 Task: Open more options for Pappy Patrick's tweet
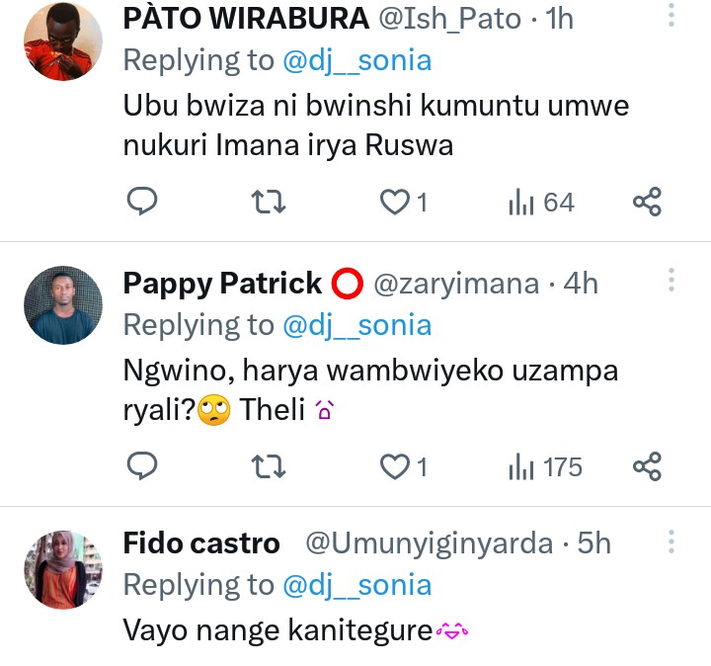[671, 282]
